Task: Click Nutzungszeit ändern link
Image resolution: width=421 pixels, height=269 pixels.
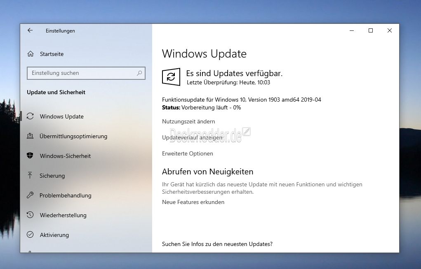Action: [x=188, y=121]
